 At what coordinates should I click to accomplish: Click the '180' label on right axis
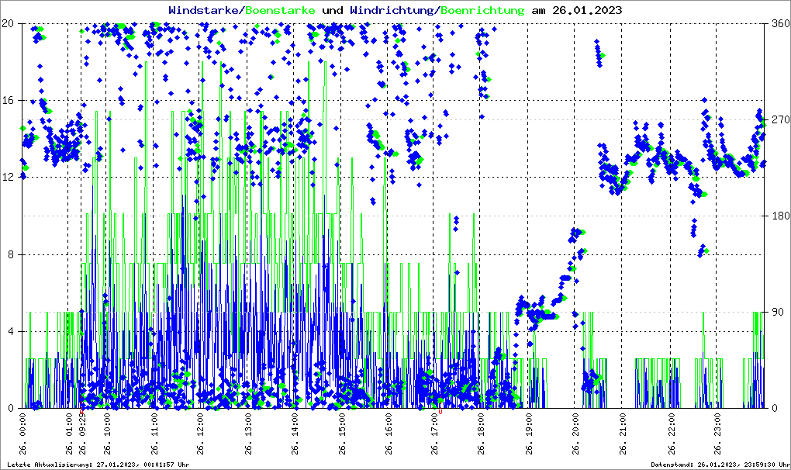click(x=778, y=216)
